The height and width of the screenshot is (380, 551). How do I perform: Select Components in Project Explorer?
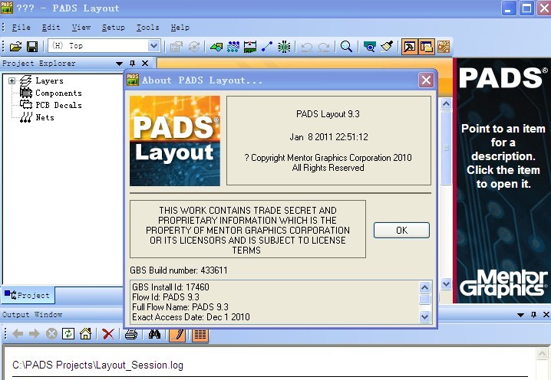point(58,93)
